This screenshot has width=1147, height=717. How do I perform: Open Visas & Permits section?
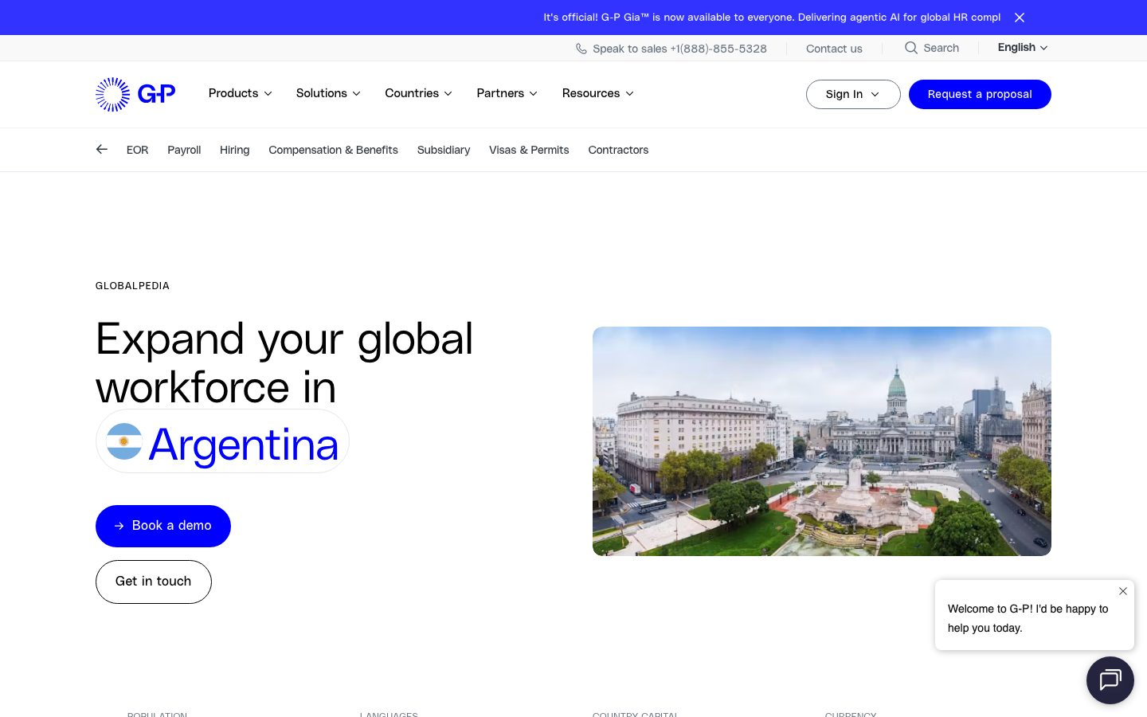(x=529, y=150)
